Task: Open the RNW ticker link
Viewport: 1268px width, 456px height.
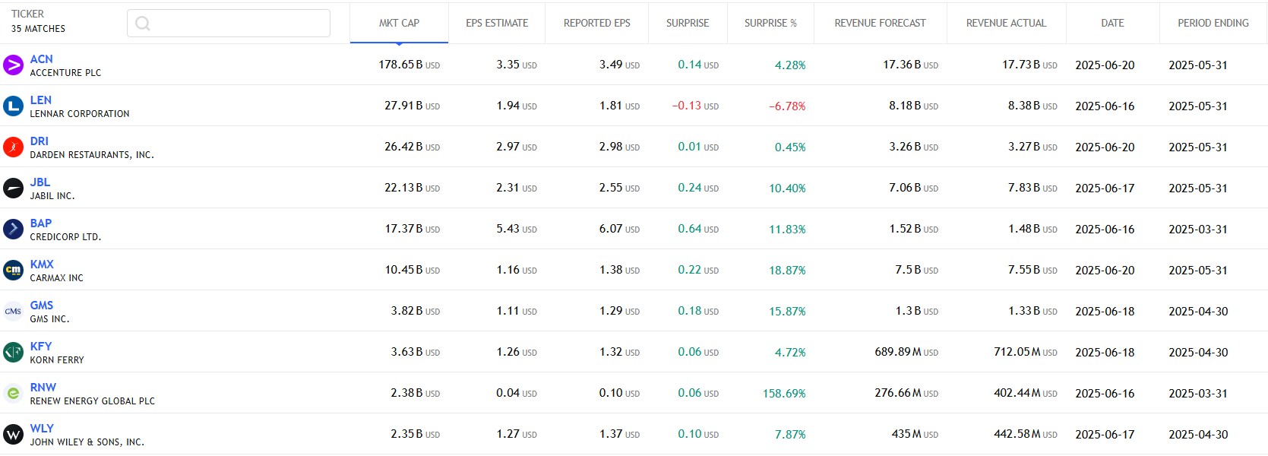Action: [43, 388]
